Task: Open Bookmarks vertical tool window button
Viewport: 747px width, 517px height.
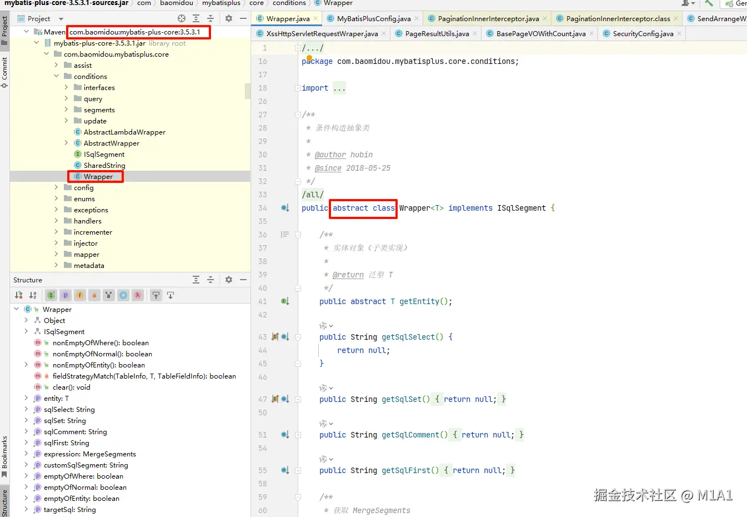Action: click(x=4, y=457)
